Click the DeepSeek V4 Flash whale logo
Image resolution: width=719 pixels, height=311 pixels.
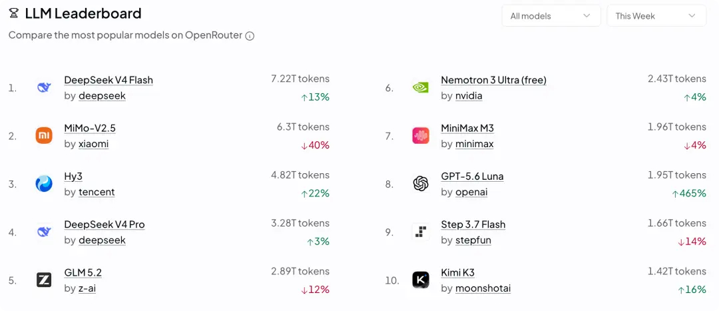[x=44, y=88]
